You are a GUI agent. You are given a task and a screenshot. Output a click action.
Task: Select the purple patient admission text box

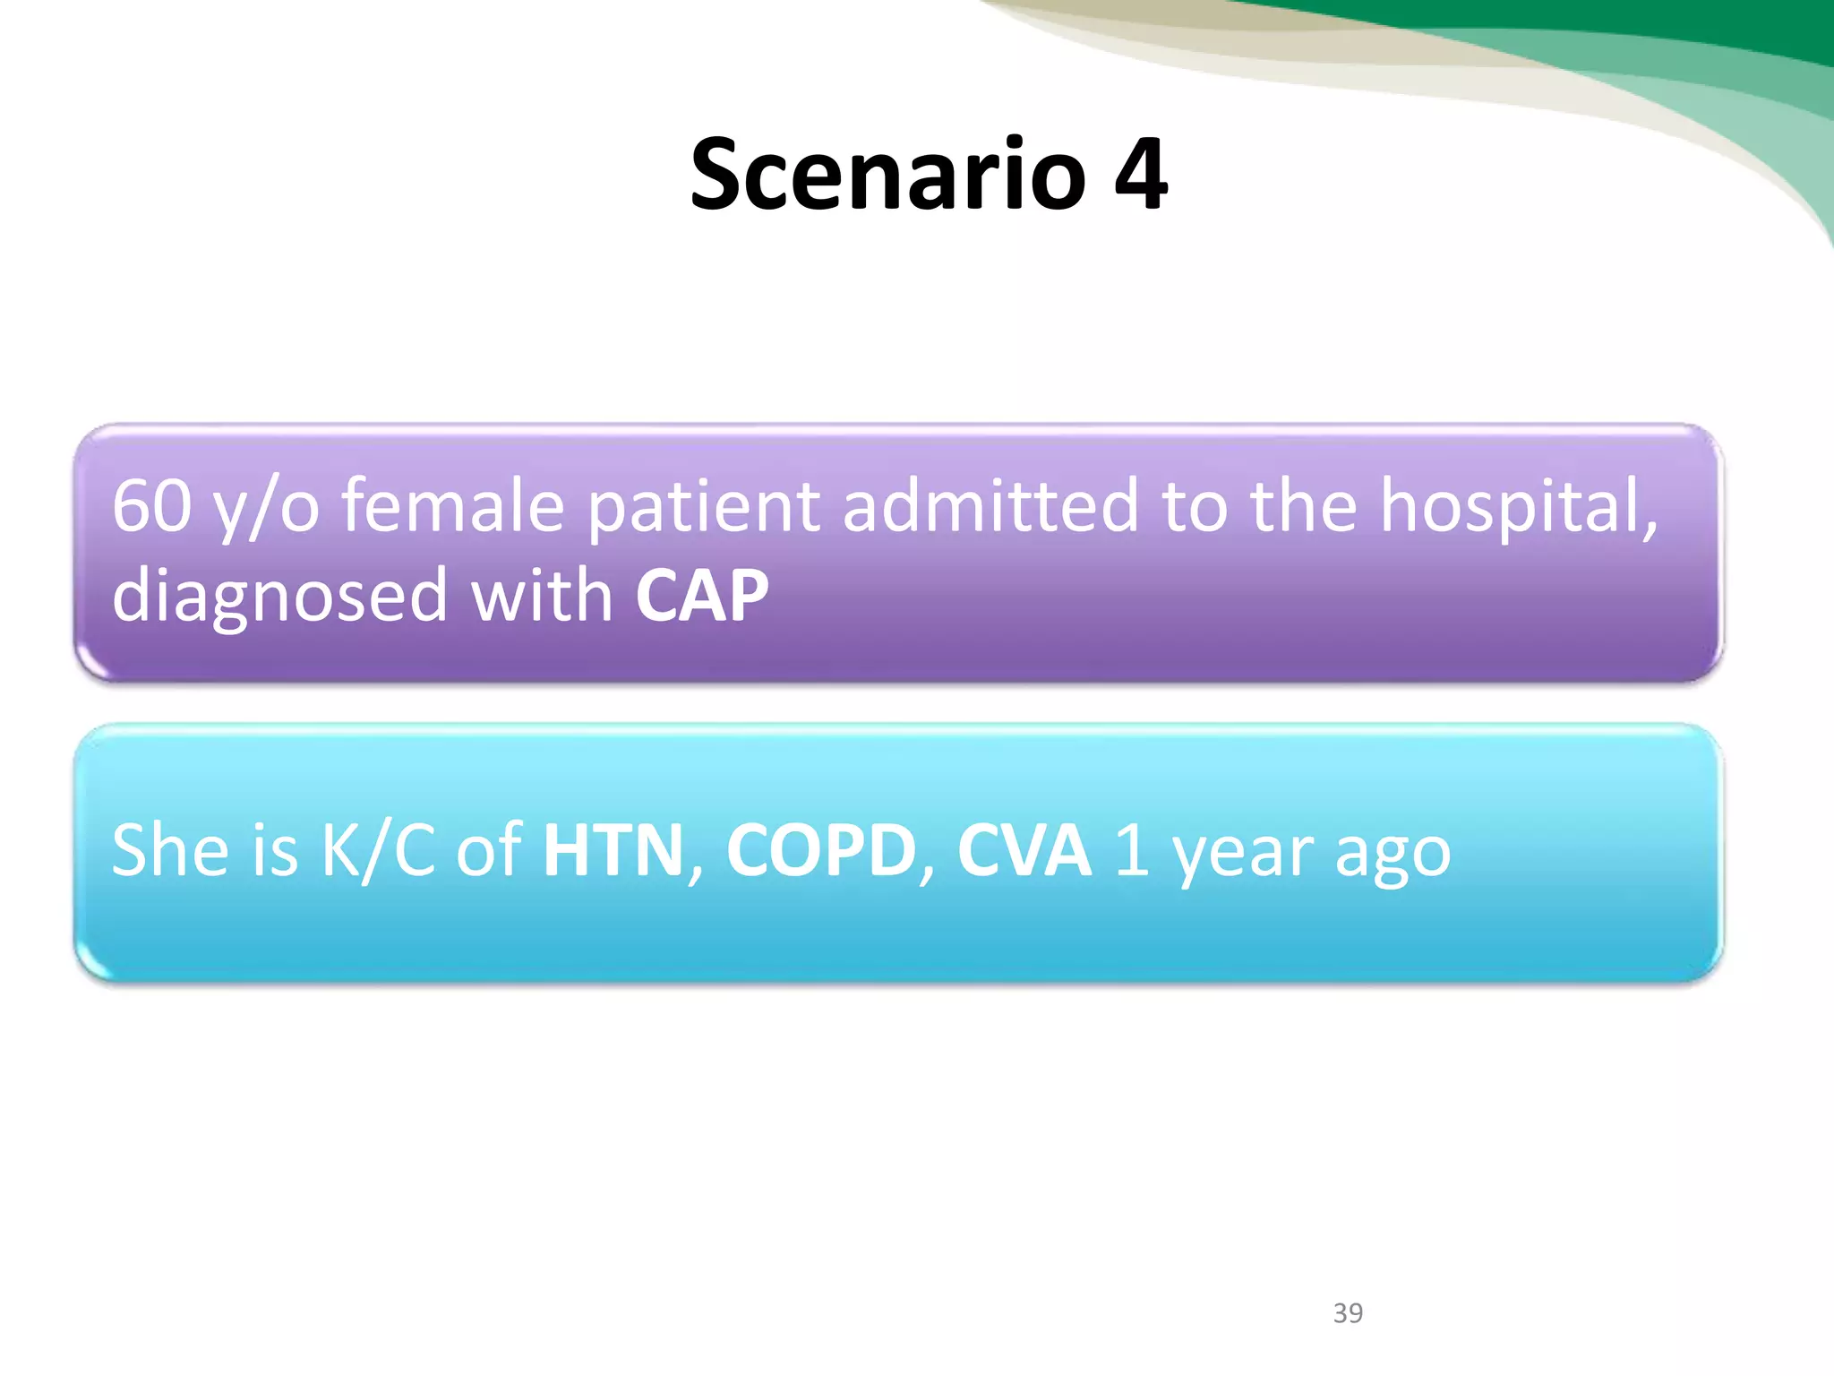[898, 553]
